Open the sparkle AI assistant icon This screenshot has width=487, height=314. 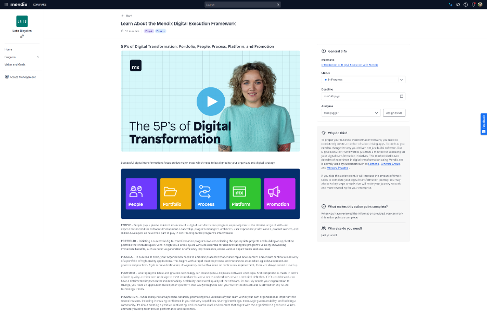[451, 4]
